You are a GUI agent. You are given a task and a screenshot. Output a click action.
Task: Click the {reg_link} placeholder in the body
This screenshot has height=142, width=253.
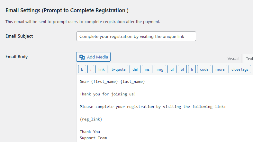point(91,119)
